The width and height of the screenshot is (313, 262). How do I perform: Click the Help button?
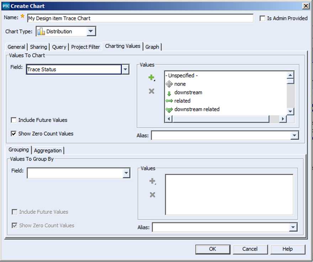[x=287, y=249]
